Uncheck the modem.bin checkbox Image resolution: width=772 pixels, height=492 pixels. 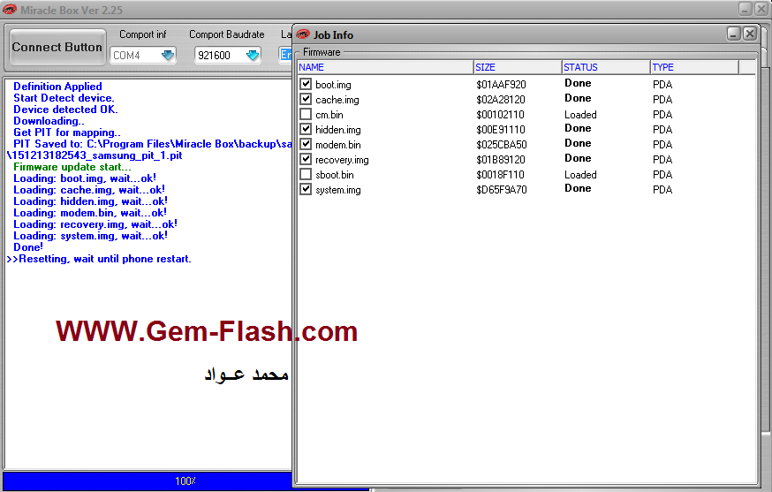(x=306, y=144)
